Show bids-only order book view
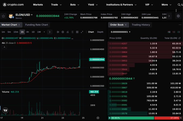 click(179, 32)
